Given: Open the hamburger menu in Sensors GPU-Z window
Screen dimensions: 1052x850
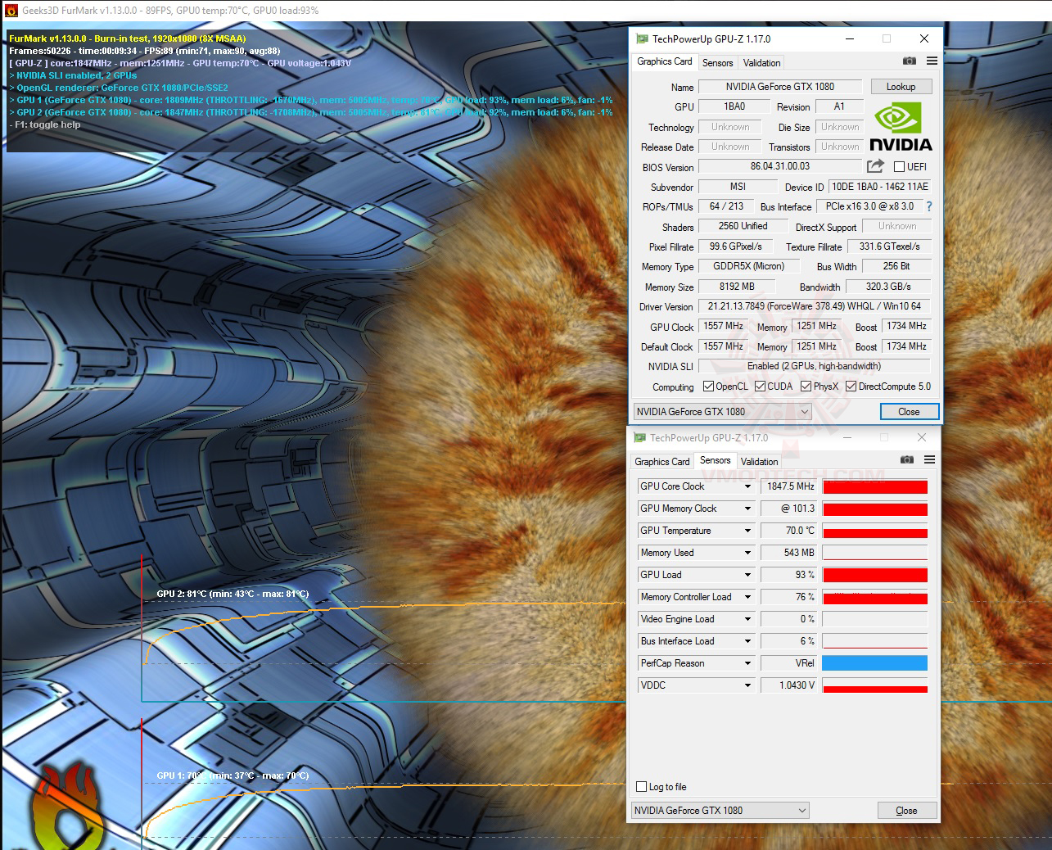Looking at the screenshot, I should coord(929,460).
